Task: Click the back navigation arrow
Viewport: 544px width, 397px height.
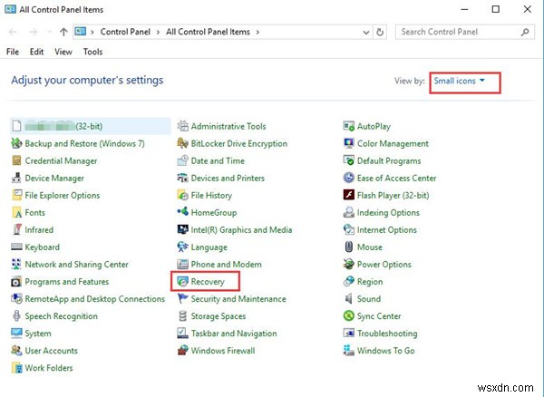Action: (x=13, y=32)
